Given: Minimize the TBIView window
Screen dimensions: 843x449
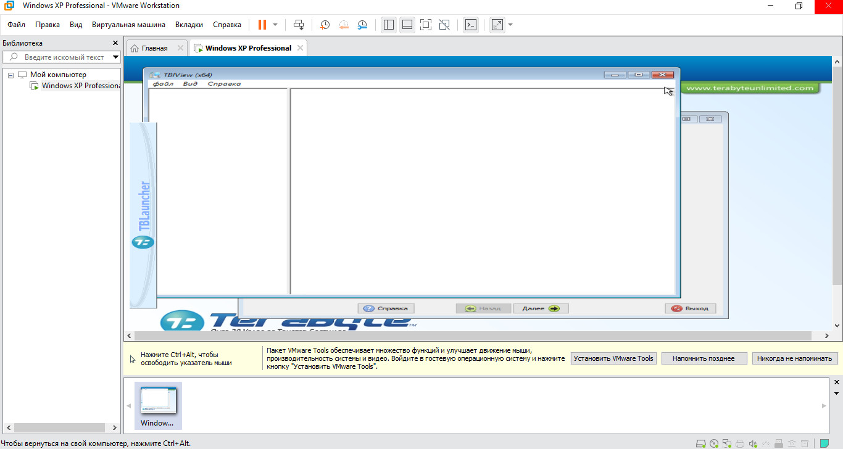Looking at the screenshot, I should 615,75.
